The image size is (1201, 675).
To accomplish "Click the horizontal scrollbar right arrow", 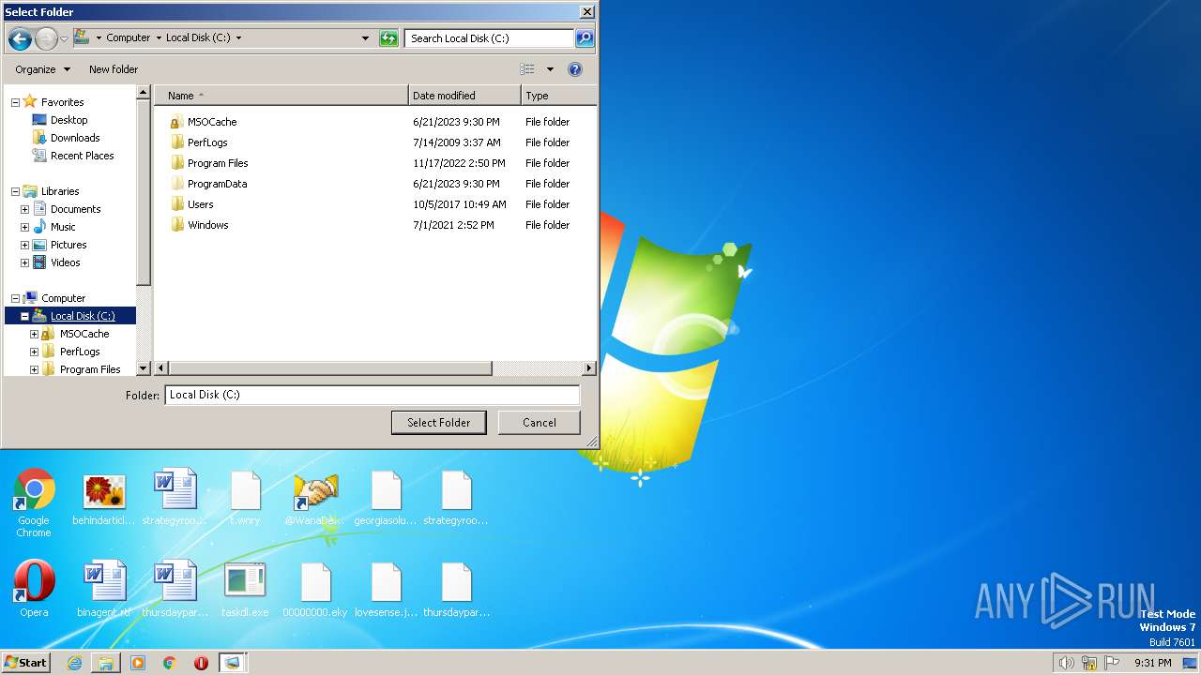I will pos(589,369).
